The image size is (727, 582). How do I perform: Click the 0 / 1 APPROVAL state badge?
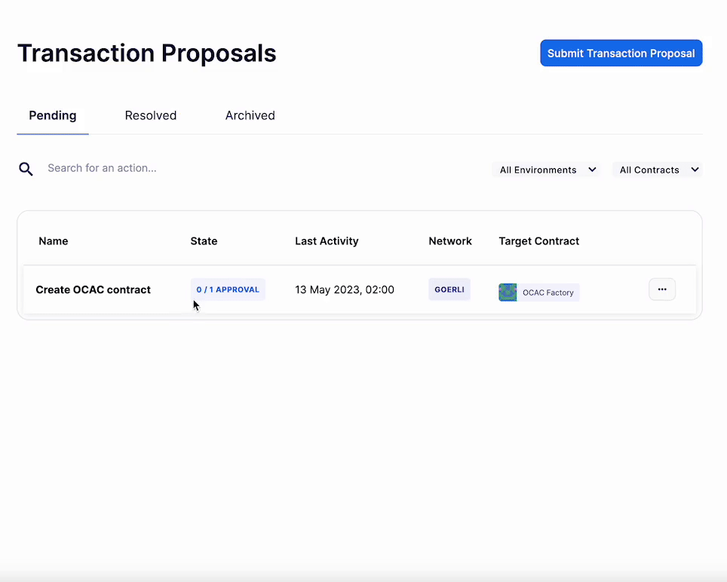point(228,289)
